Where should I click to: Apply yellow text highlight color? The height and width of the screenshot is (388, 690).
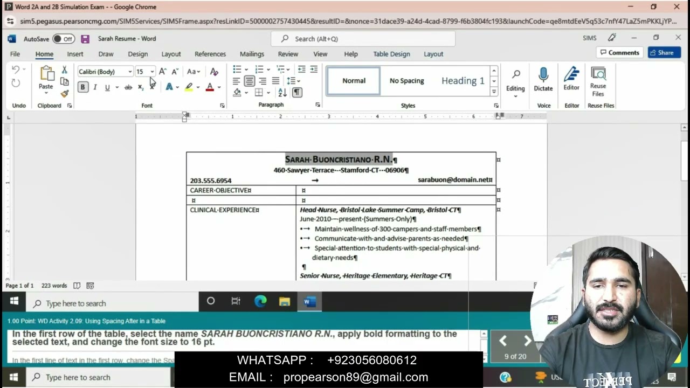click(x=189, y=87)
